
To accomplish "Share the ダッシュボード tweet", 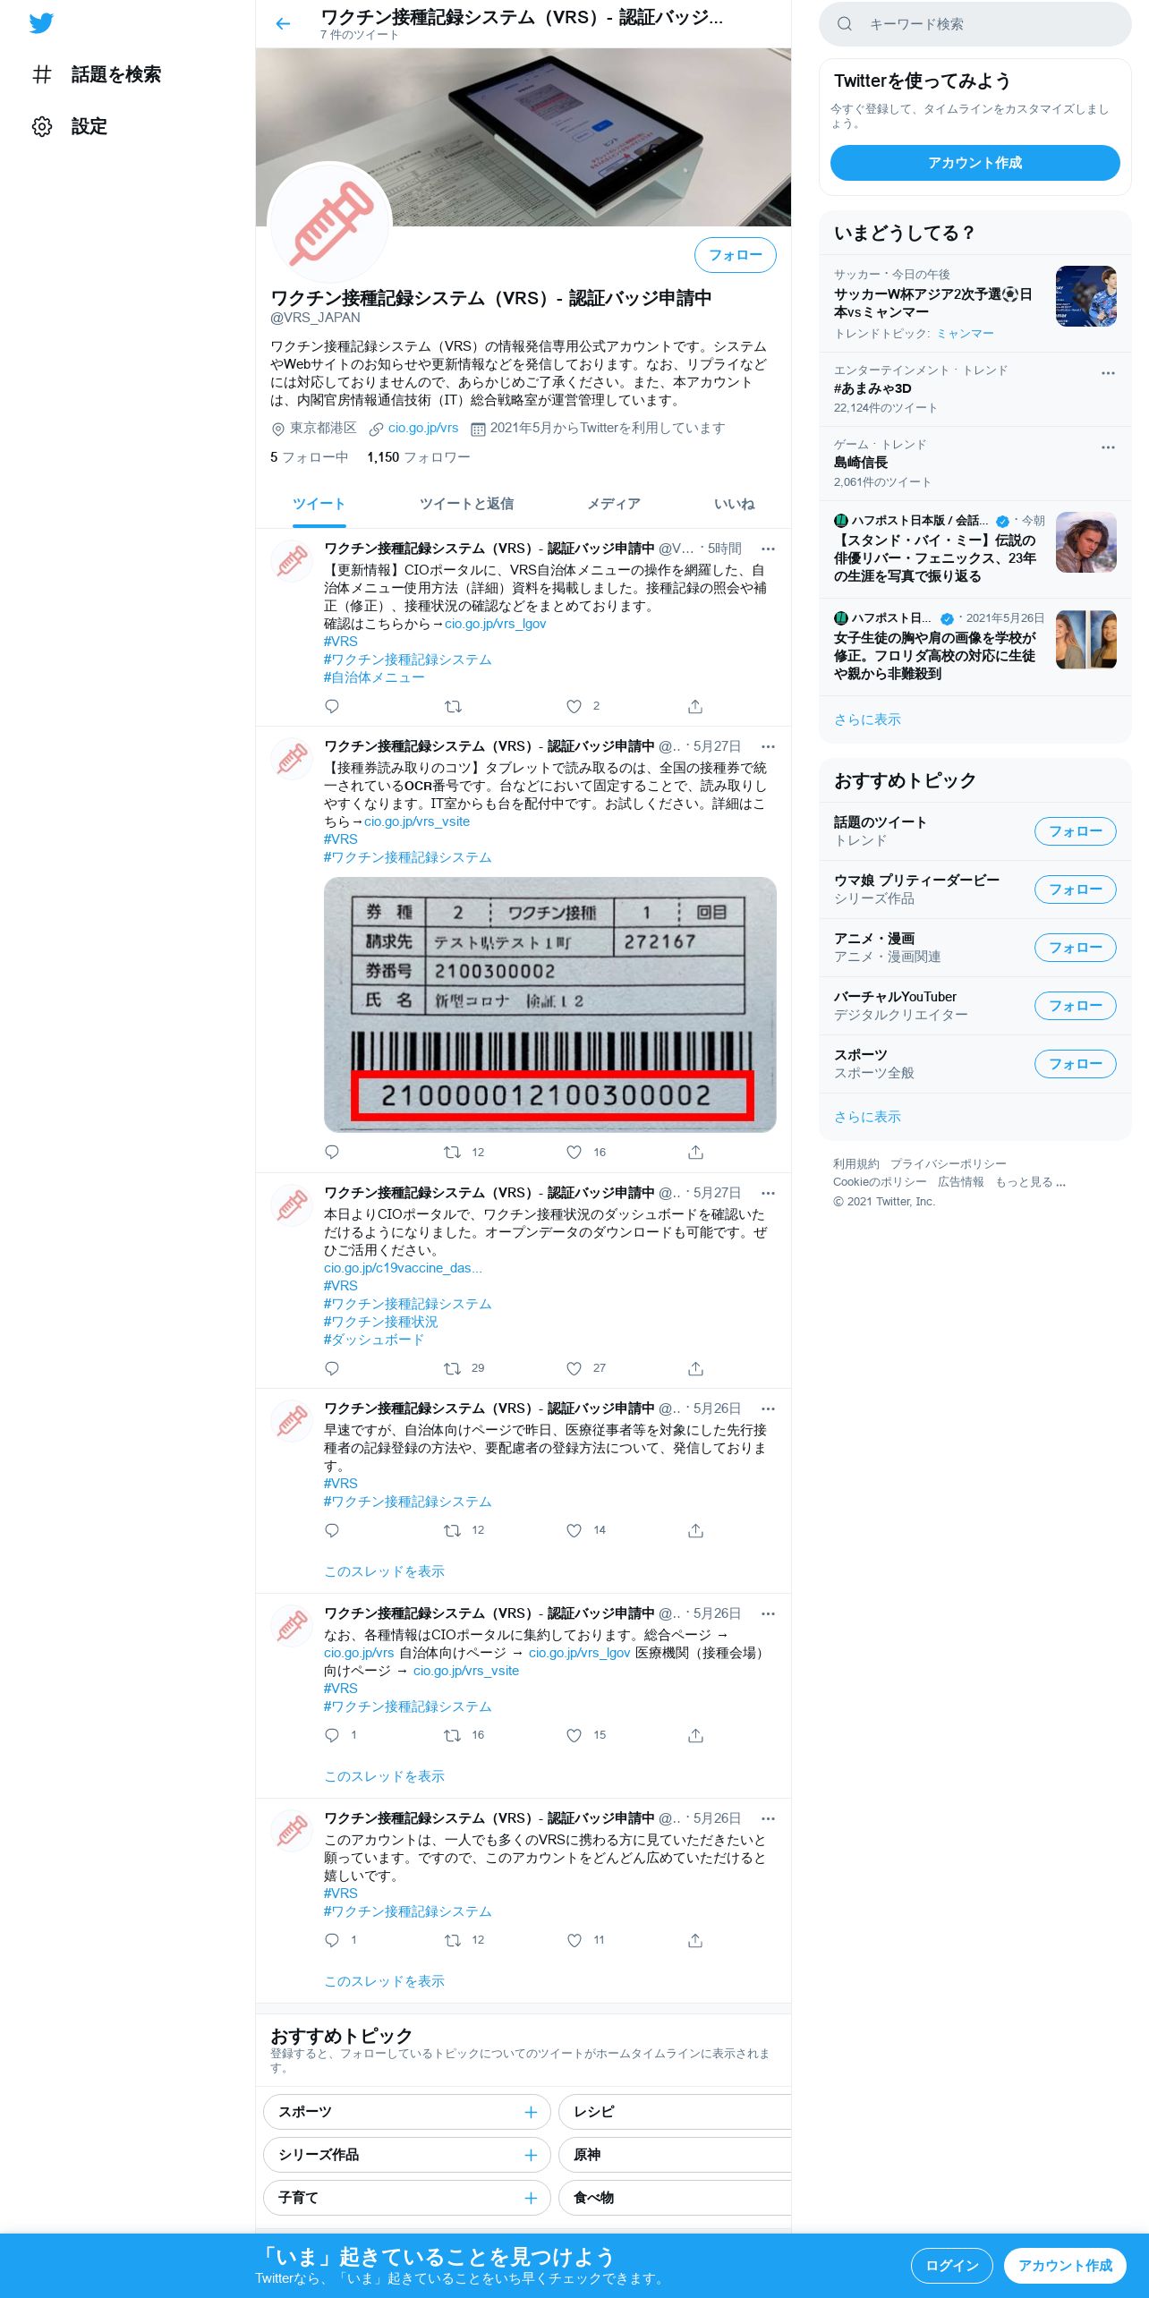I will pyautogui.click(x=695, y=1368).
